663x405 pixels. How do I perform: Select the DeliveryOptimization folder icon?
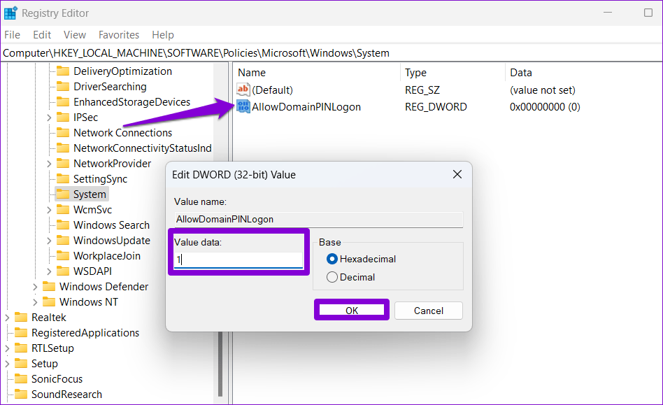pyautogui.click(x=63, y=71)
